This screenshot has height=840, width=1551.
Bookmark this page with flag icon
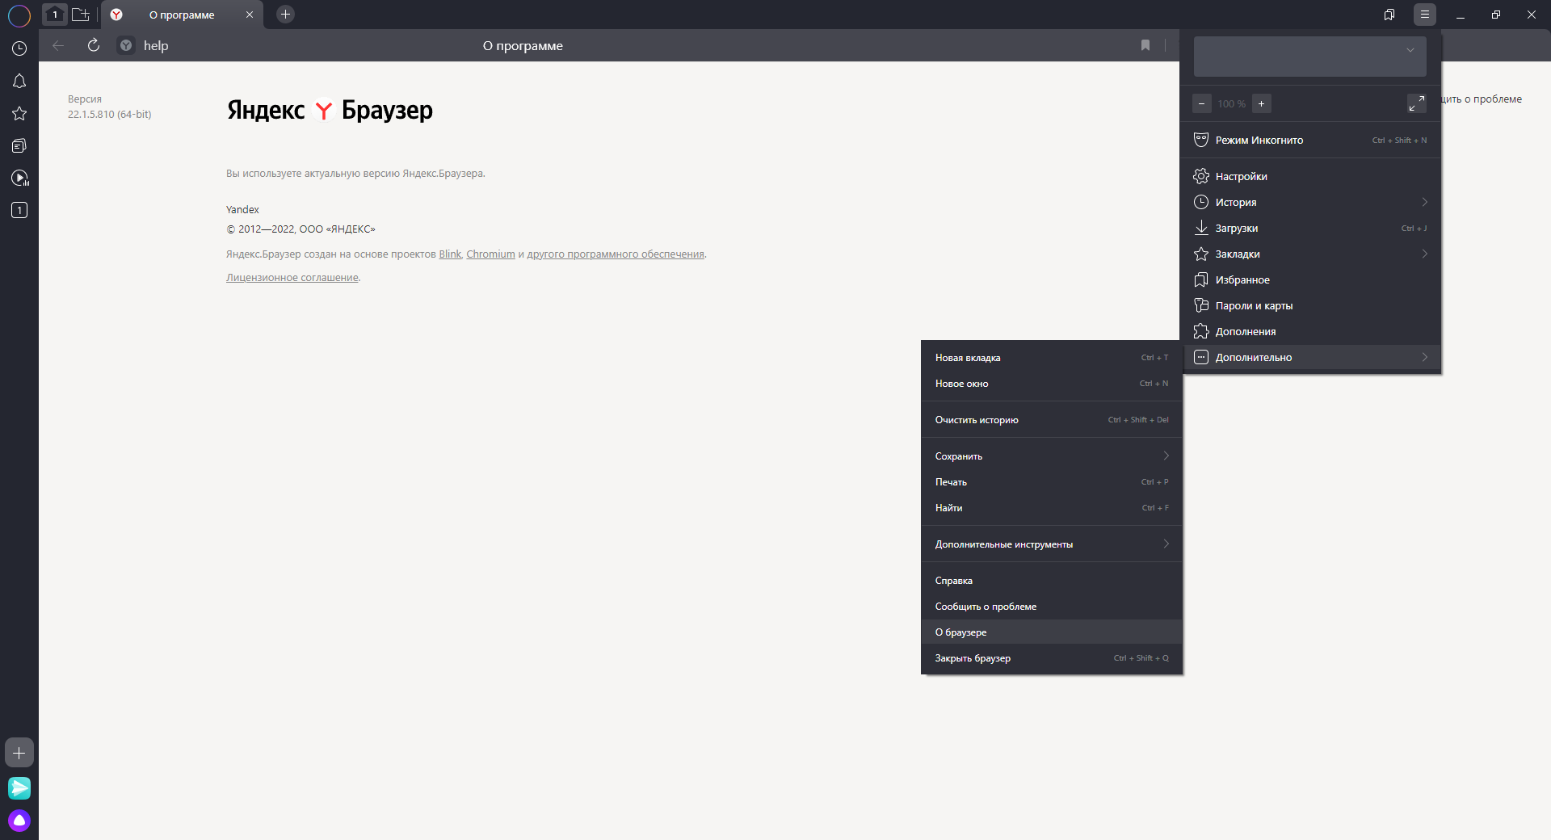1145,45
